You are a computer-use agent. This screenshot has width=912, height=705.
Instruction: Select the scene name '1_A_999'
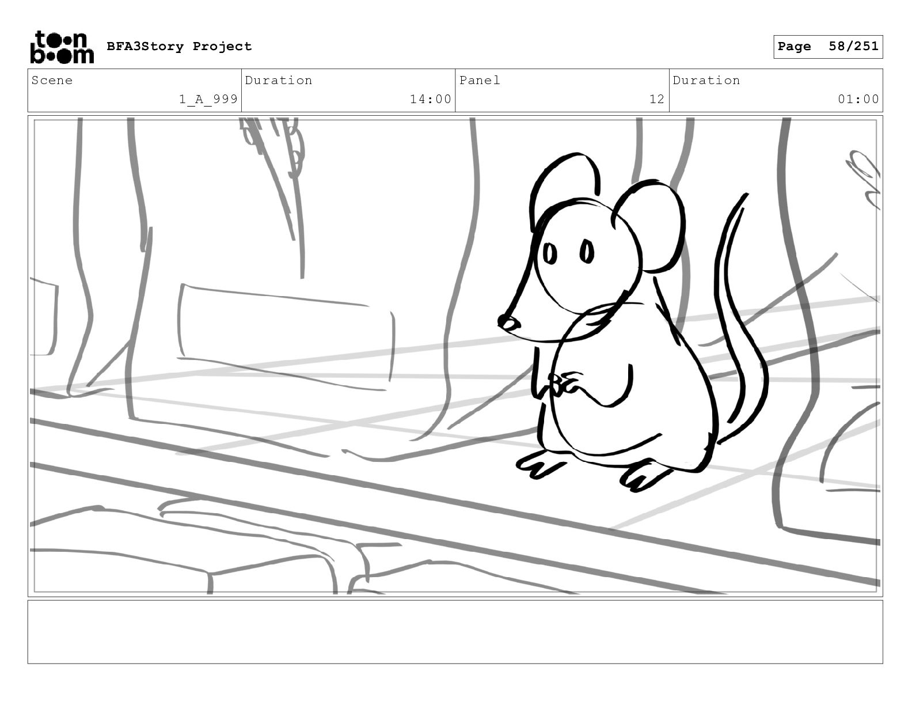pos(208,100)
